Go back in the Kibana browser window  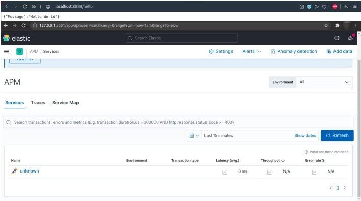(x=6, y=26)
